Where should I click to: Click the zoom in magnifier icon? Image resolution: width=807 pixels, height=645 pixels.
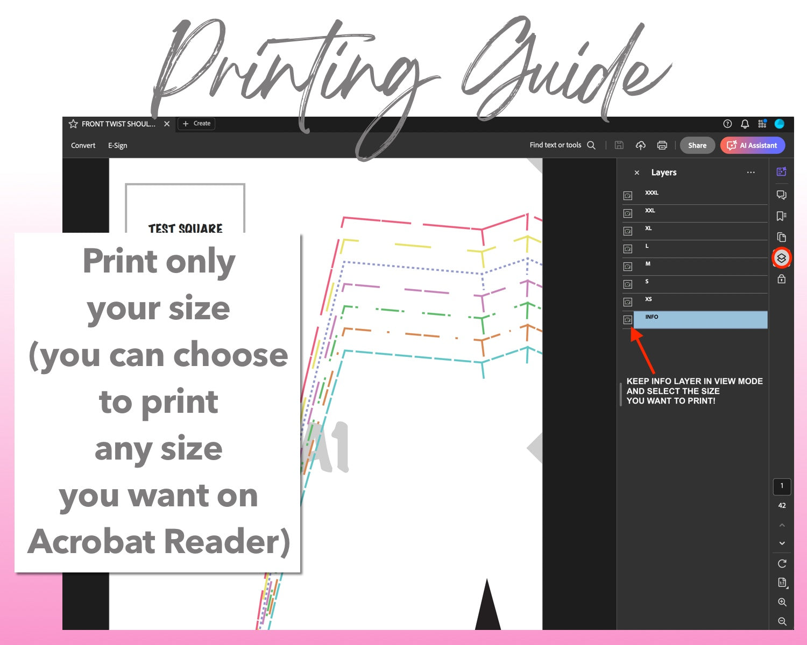point(782,602)
